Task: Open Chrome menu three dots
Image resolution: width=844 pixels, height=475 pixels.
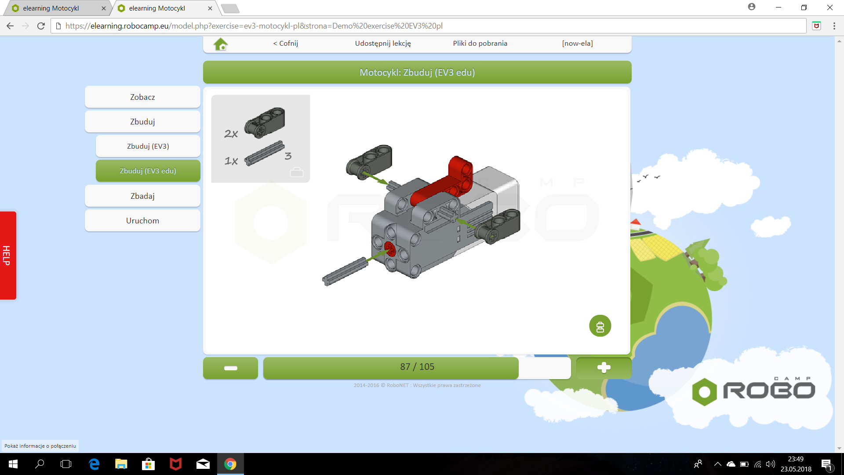Action: (834, 26)
